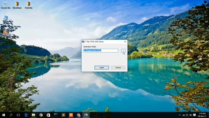Open the taskbar search magnifier
This screenshot has height=118, width=209.
[x=11, y=115]
